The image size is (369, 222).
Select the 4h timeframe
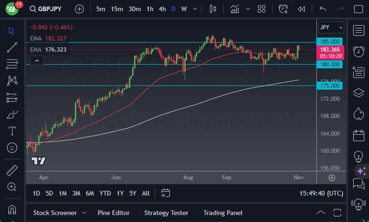tap(162, 9)
